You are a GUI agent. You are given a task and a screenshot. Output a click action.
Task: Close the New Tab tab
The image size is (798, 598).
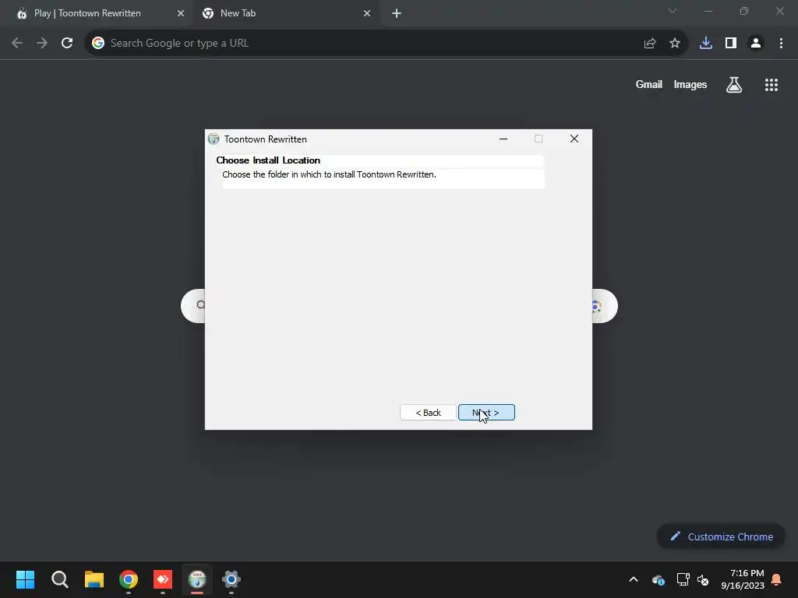coord(367,13)
